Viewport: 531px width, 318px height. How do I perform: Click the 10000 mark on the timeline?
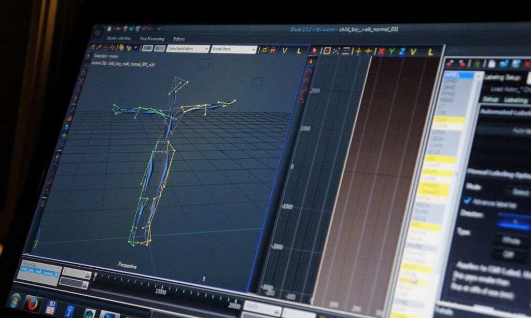point(161,291)
